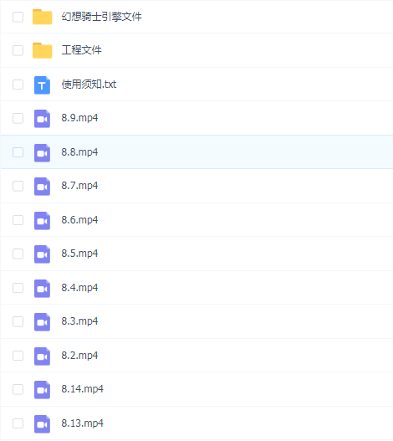Open the file name 8.4.mp4
This screenshot has height=441, width=393.
79,288
